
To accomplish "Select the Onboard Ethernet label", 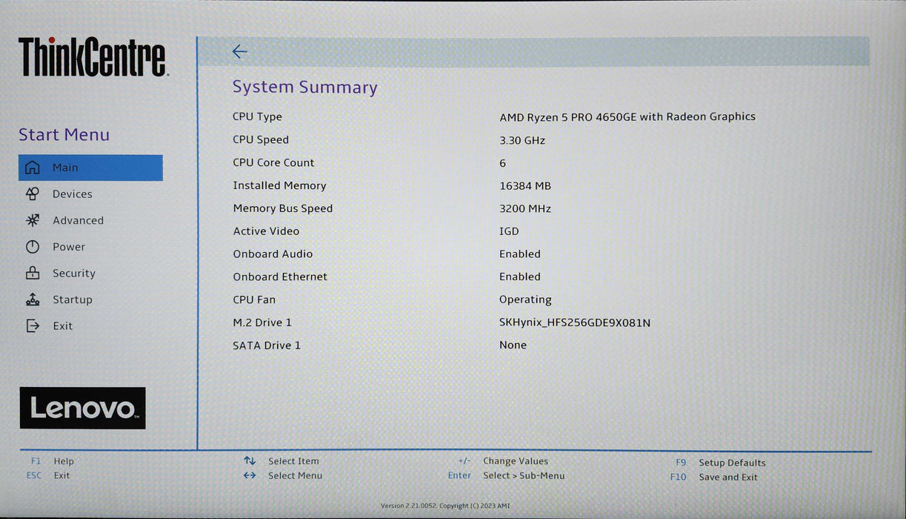I will click(x=280, y=277).
